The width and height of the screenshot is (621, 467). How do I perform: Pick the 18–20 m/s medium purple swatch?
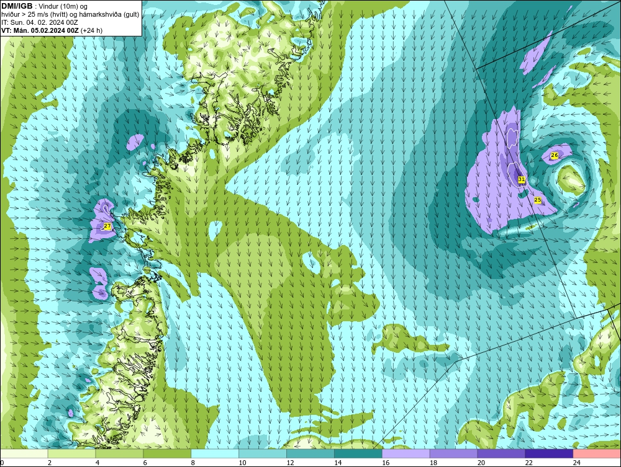coord(453,453)
